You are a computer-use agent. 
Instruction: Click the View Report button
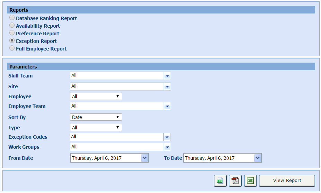[287, 181]
